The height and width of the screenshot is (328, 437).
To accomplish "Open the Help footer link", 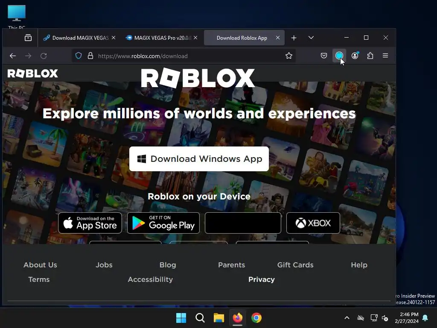I will 359,265.
